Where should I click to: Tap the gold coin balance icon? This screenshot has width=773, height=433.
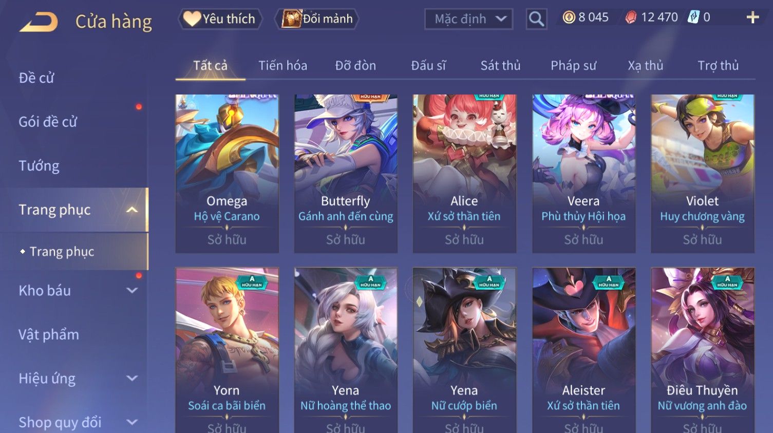pyautogui.click(x=569, y=17)
